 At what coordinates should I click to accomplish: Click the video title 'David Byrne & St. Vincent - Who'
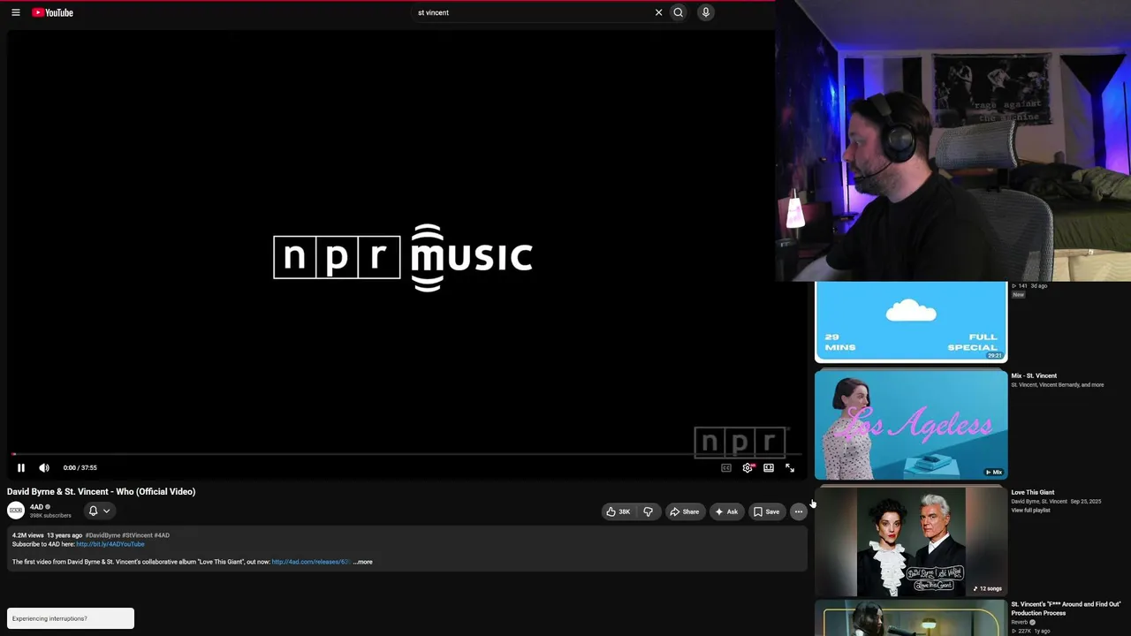pyautogui.click(x=102, y=492)
